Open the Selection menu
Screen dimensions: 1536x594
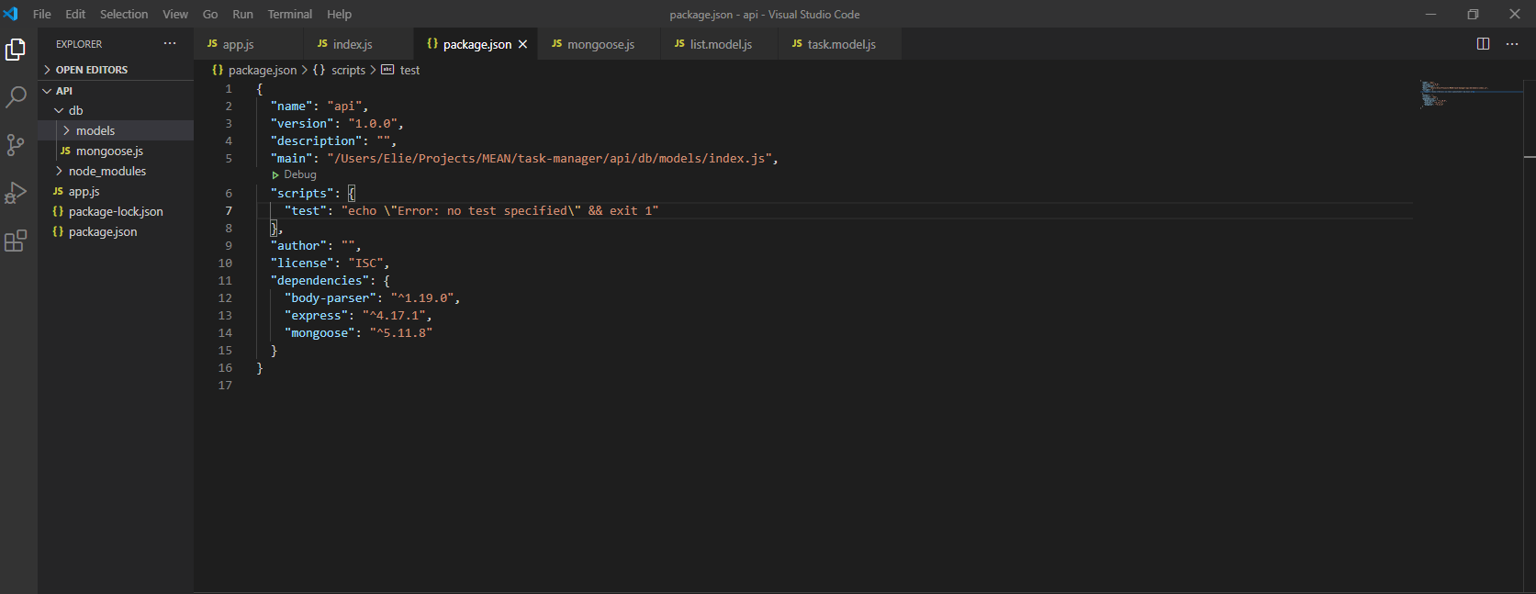coord(124,14)
